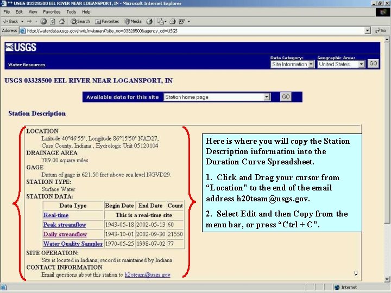Click the Refresh page icon
Viewport: 391px width, 293px height.
pos(53,21)
